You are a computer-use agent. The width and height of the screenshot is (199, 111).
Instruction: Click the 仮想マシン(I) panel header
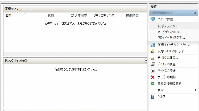tap(75, 9)
